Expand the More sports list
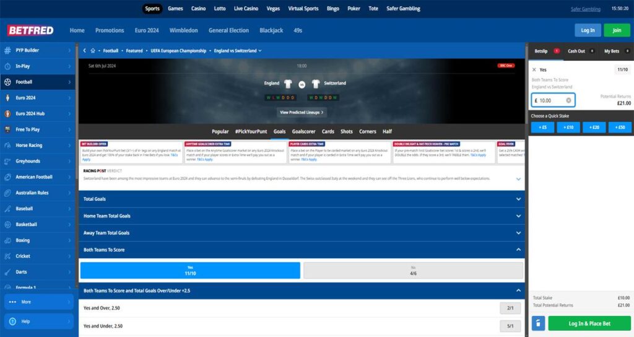This screenshot has width=634, height=337. click(39, 302)
